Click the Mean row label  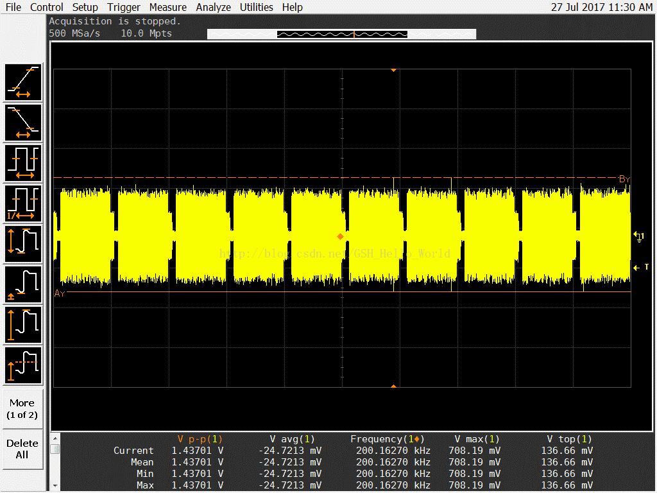(x=142, y=462)
